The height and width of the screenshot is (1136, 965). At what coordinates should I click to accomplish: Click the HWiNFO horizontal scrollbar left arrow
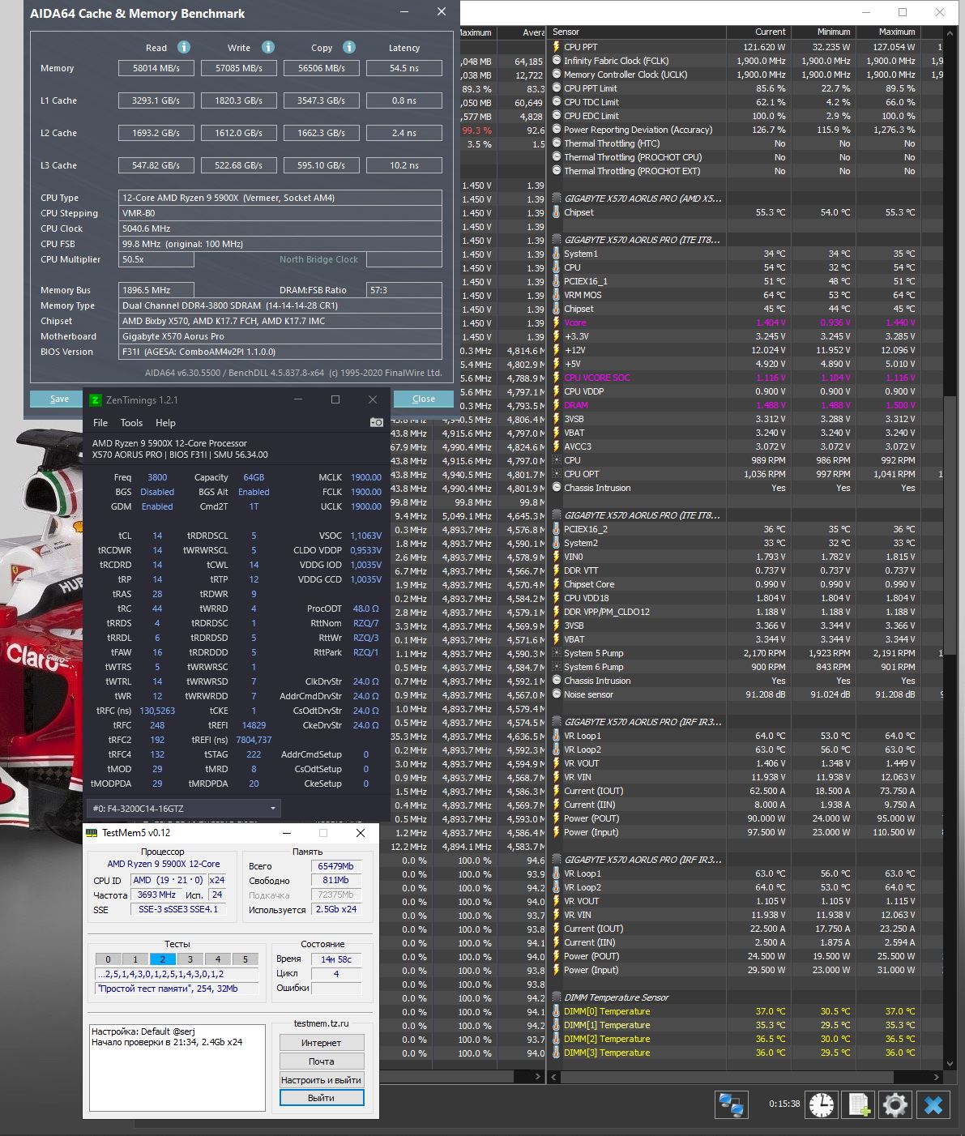click(x=555, y=1077)
